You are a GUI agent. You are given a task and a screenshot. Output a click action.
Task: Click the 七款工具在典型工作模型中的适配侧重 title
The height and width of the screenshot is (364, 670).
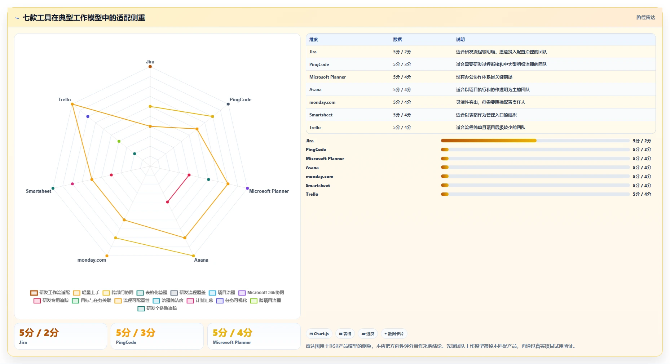coord(84,18)
